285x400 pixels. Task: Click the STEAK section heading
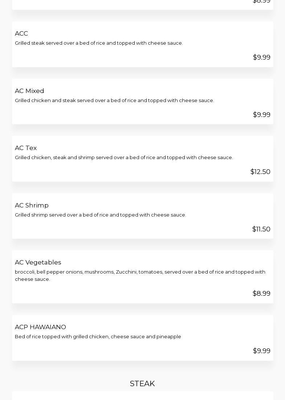(142, 384)
